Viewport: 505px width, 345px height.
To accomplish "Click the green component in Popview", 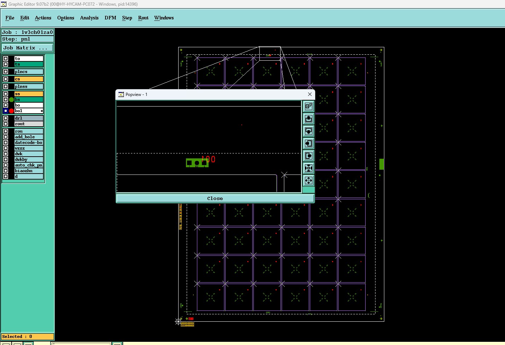I will (x=197, y=163).
